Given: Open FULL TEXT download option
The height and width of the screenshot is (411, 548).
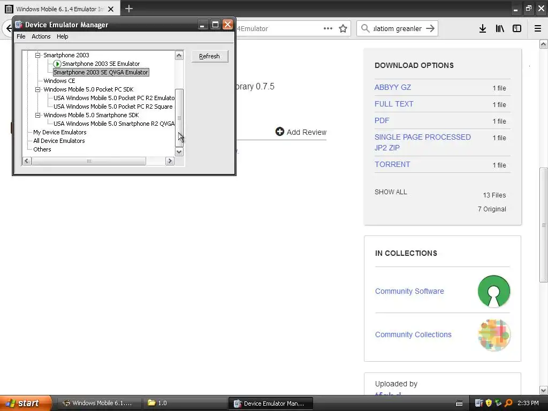Looking at the screenshot, I should click(x=394, y=104).
